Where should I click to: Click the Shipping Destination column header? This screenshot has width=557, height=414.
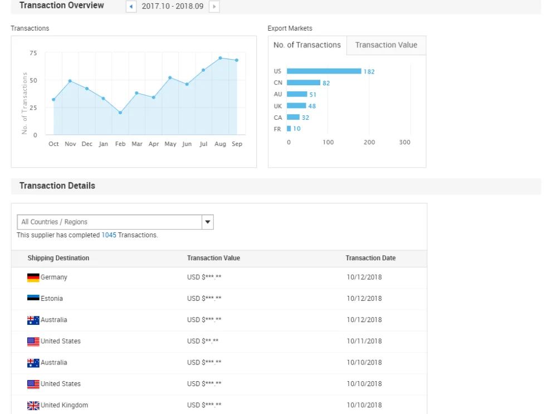point(58,258)
